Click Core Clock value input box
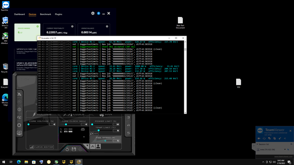Screen dimensions: 294x165 pos(84,124)
